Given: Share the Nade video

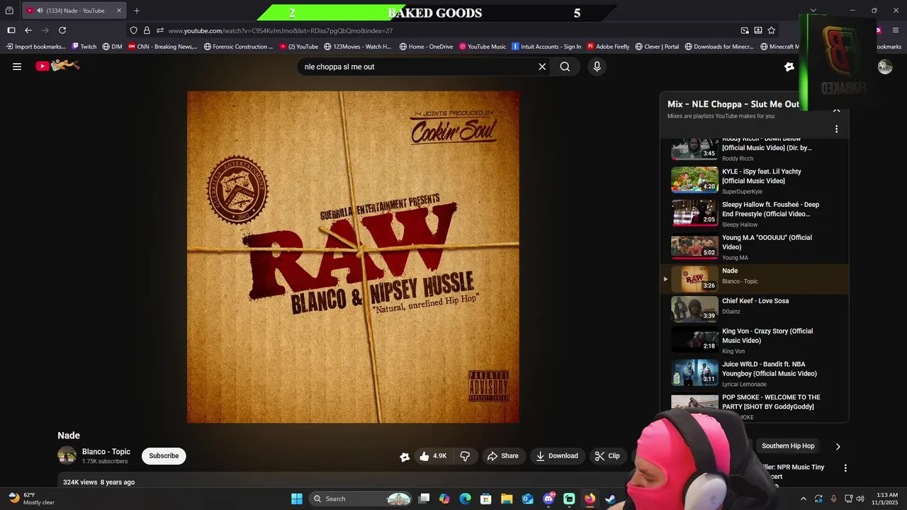Looking at the screenshot, I should (x=502, y=456).
